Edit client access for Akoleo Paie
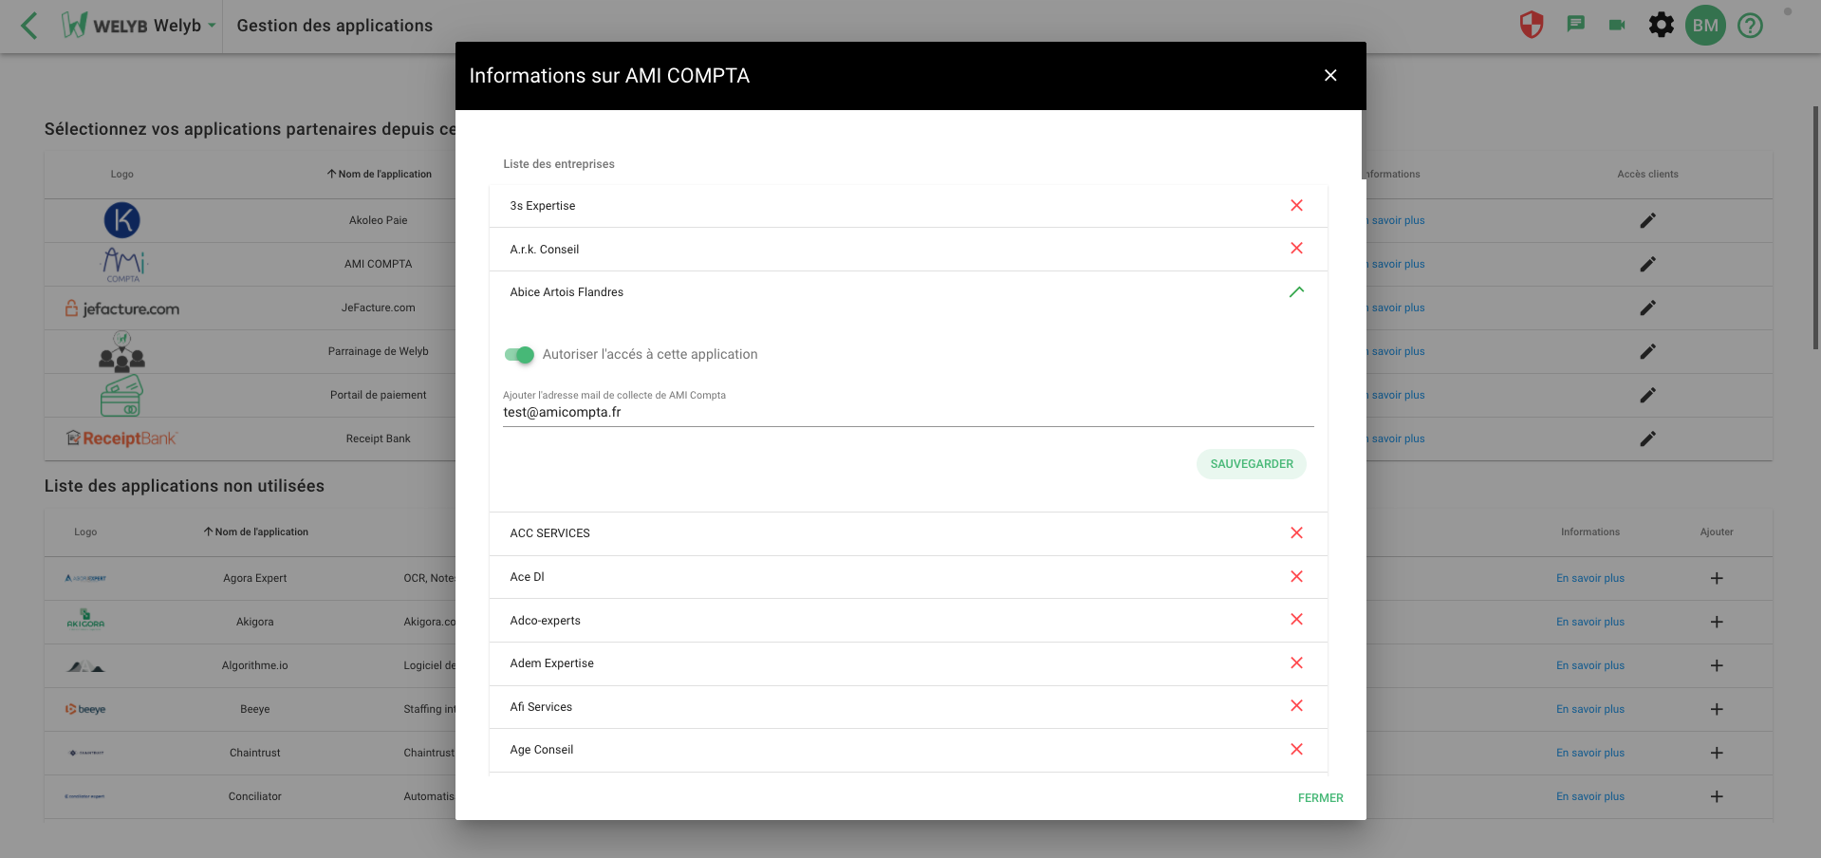Image resolution: width=1821 pixels, height=858 pixels. click(1647, 220)
